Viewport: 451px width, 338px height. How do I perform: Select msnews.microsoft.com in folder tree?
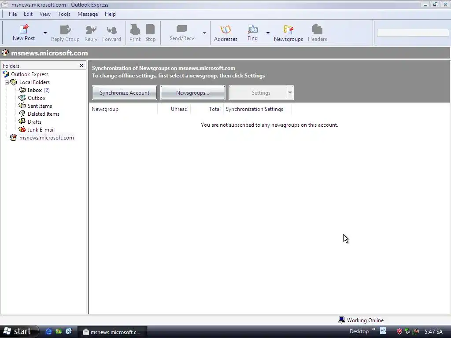click(x=47, y=138)
